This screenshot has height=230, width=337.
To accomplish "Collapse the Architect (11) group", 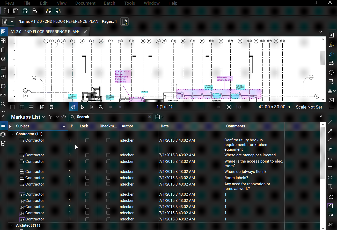I will [12, 225].
